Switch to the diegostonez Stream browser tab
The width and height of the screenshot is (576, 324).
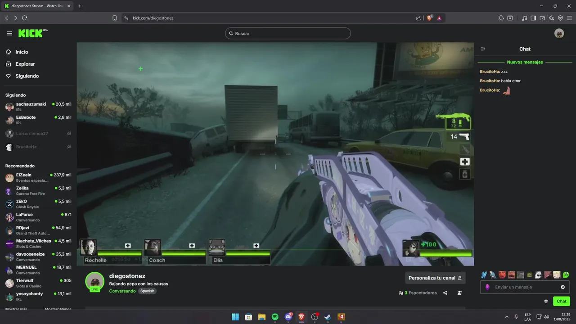[37, 6]
